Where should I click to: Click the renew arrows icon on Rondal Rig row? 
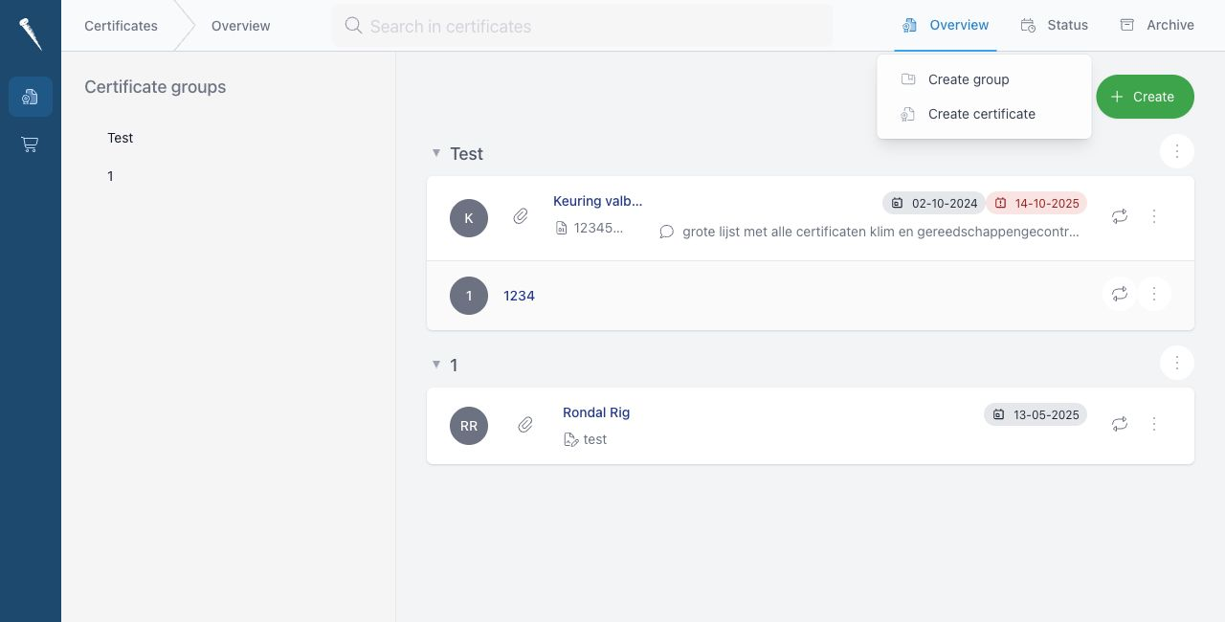[1120, 423]
